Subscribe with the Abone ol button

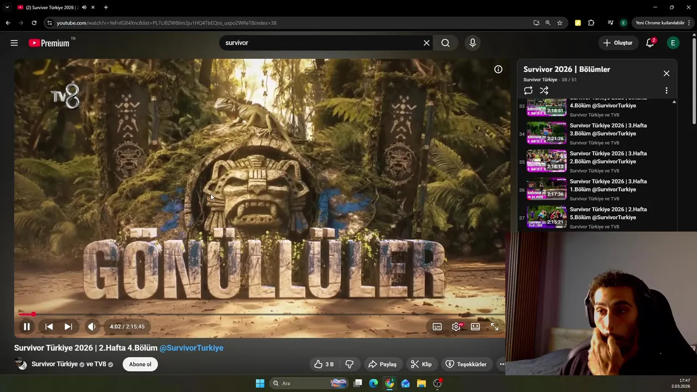pyautogui.click(x=140, y=364)
